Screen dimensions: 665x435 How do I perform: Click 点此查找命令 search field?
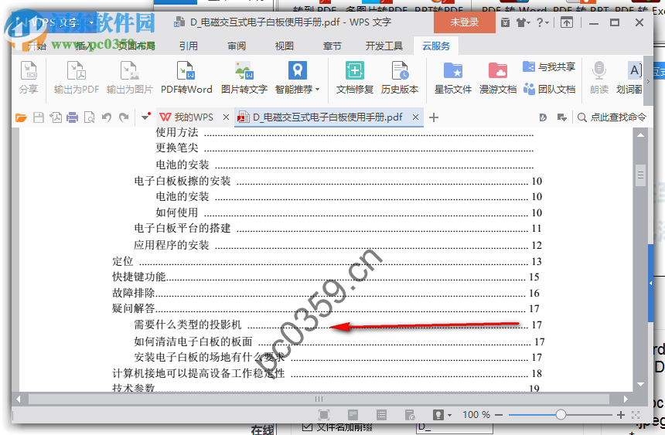pos(612,117)
